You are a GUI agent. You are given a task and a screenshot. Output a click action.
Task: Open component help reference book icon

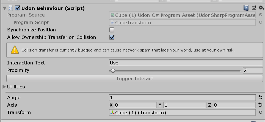click(x=246, y=8)
